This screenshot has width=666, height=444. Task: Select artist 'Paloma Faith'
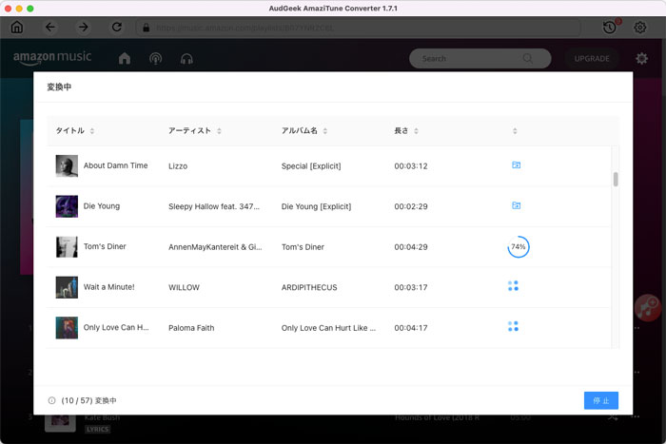pyautogui.click(x=191, y=328)
